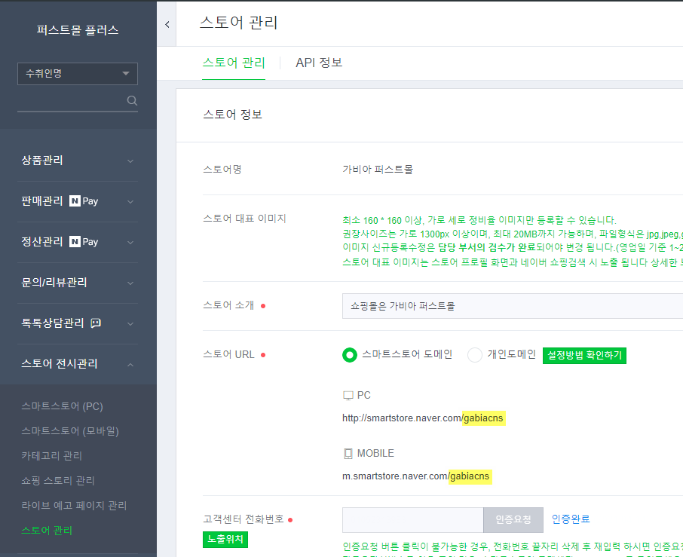
Task: Click the 퍼스트몰 플러스 sidebar title
Action: click(x=78, y=30)
